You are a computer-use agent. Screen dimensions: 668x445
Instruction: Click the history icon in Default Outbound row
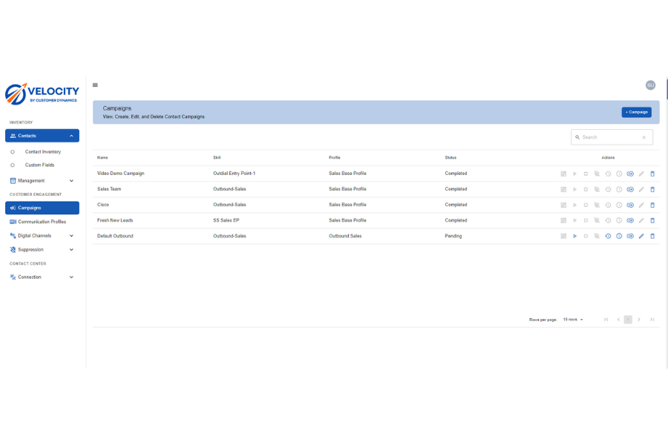tap(608, 236)
